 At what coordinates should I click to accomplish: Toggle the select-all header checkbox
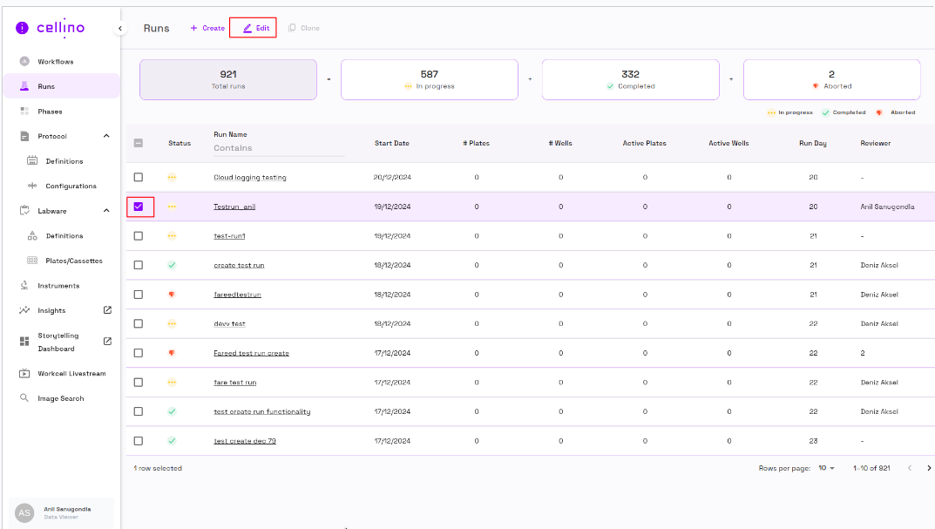pyautogui.click(x=139, y=144)
